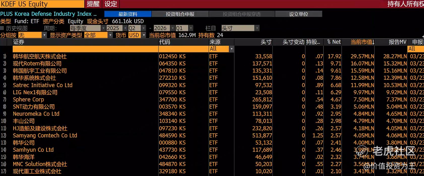Open the 提醒 menu
This screenshot has height=176, width=424.
93,4
